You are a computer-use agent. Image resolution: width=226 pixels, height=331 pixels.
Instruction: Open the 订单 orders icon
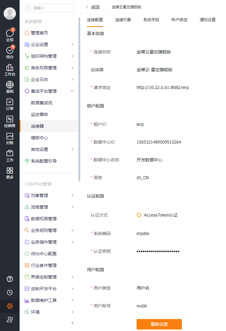(10, 102)
